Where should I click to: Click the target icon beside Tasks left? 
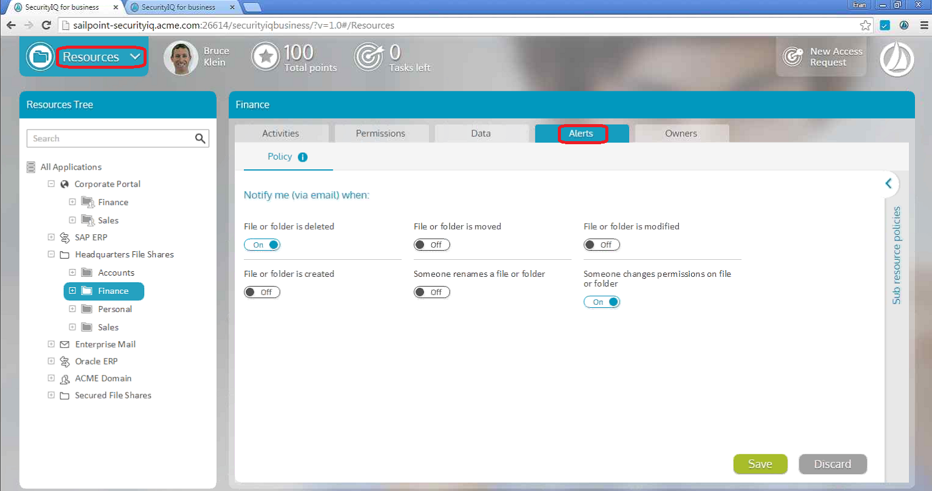click(x=369, y=57)
